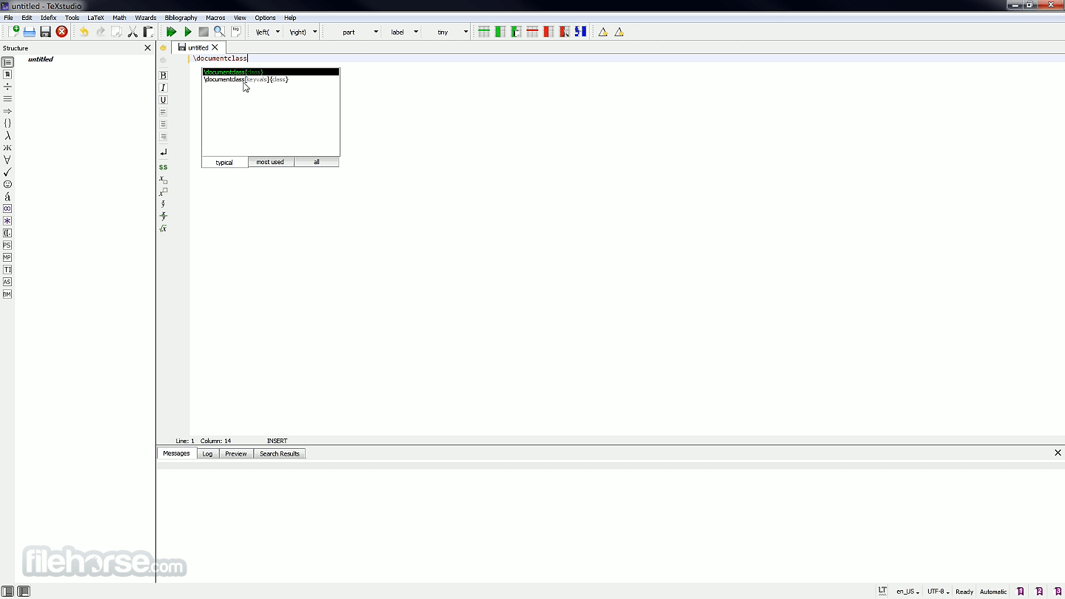Open the viewer with the magnifier icon
Image resolution: width=1065 pixels, height=599 pixels.
coord(219,32)
